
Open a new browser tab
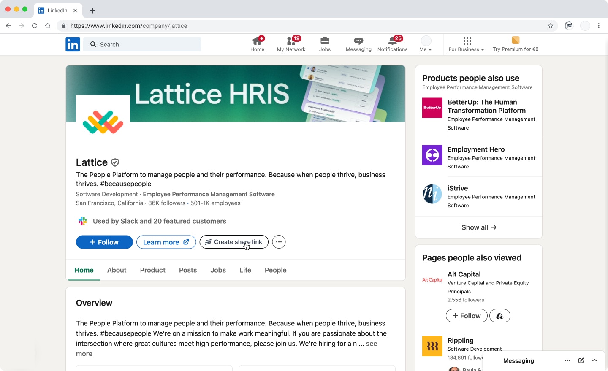coord(92,11)
